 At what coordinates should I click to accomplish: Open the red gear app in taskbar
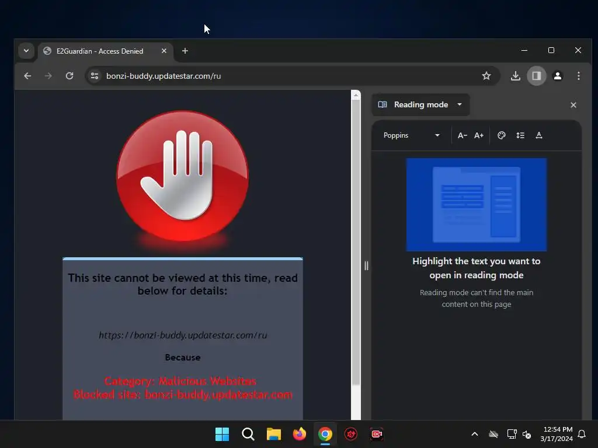tap(351, 434)
